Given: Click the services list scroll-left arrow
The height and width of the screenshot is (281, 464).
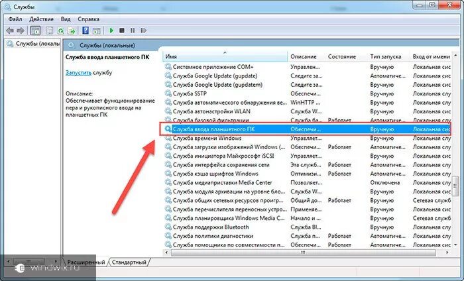Looking at the screenshot, I should click(x=166, y=253).
